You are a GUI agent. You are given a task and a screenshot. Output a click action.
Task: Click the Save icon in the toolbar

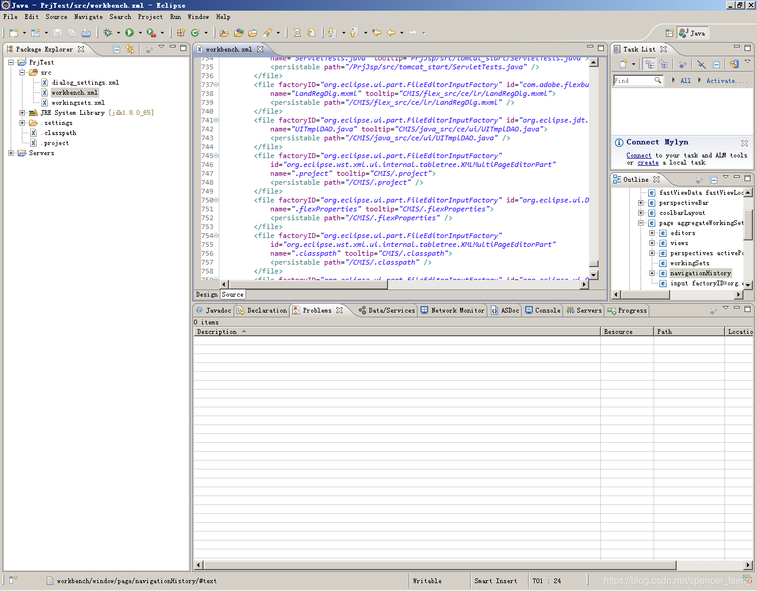[57, 33]
